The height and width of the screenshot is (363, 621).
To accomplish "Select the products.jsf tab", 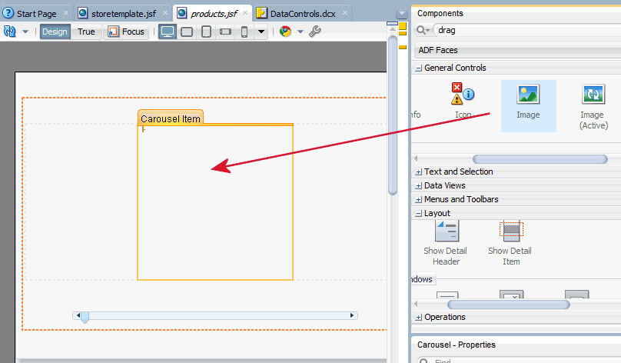I will pos(214,14).
